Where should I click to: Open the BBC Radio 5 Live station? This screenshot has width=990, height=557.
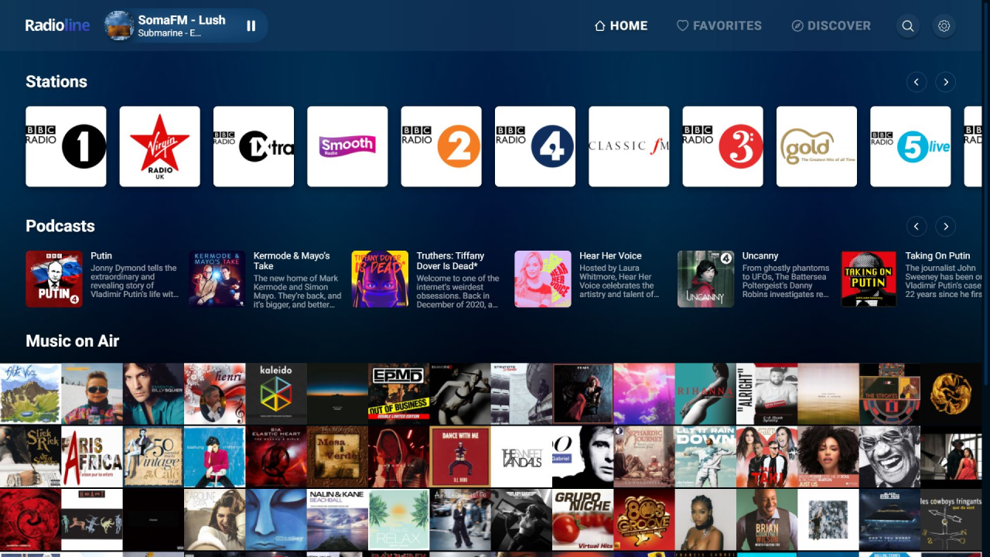pos(910,145)
